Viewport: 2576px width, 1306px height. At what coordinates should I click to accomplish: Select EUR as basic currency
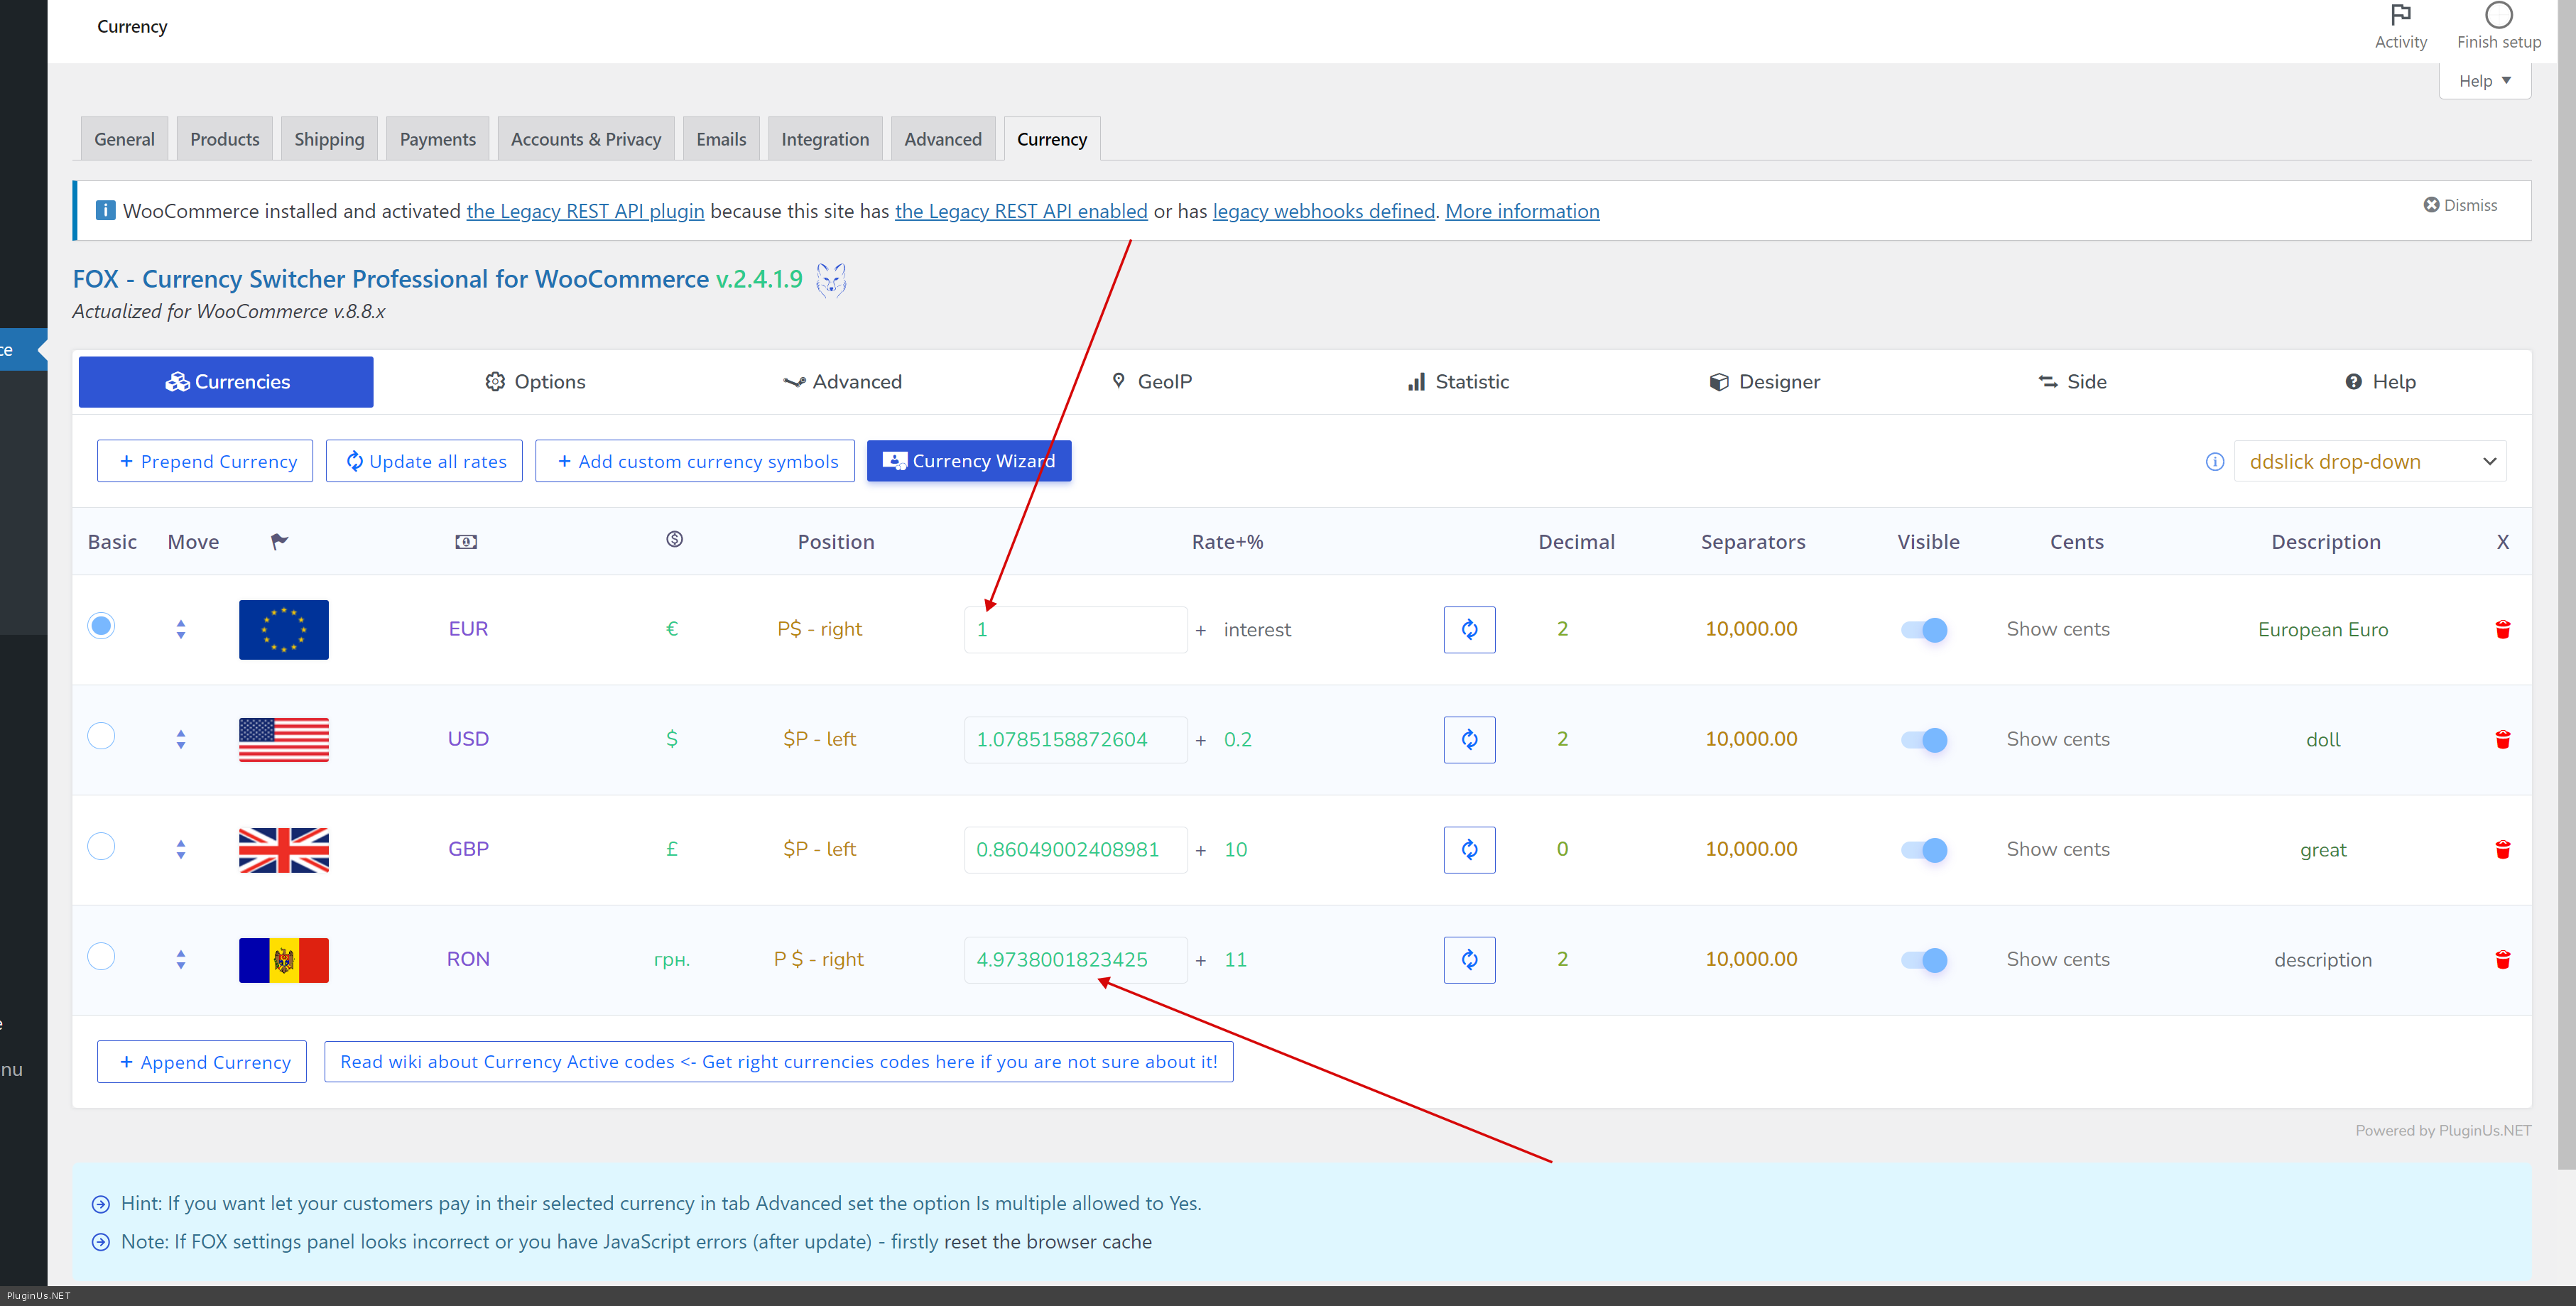tap(101, 626)
